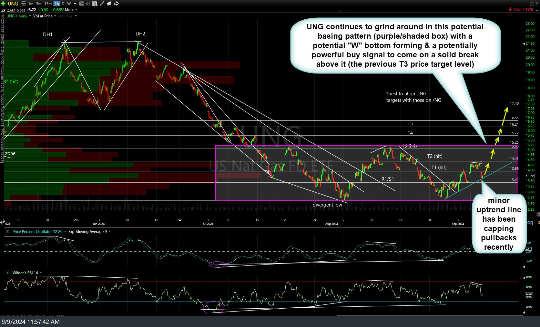Click the calendar-with-plus icon in the toolbar
This screenshot has width=540, height=327.
[95, 4]
